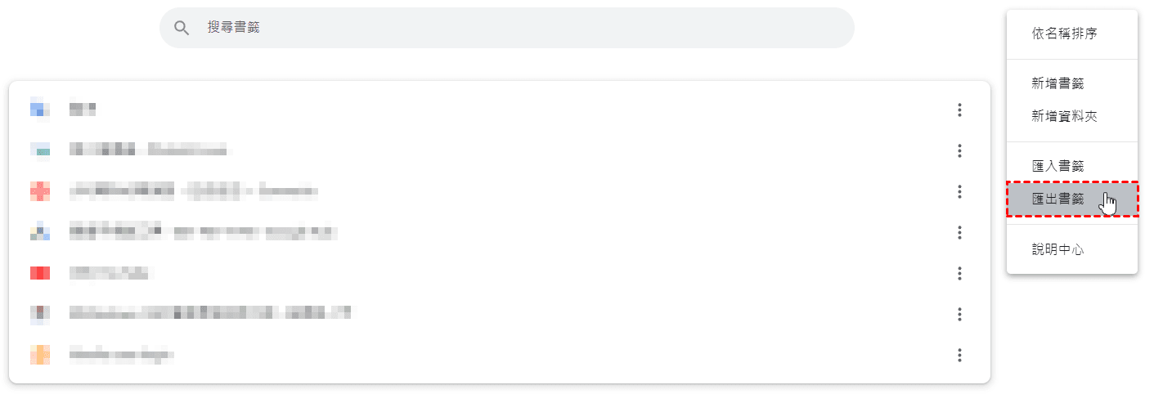Open the three-dot menu for the fourth bookmark
This screenshot has height=412, width=1154.
959,233
